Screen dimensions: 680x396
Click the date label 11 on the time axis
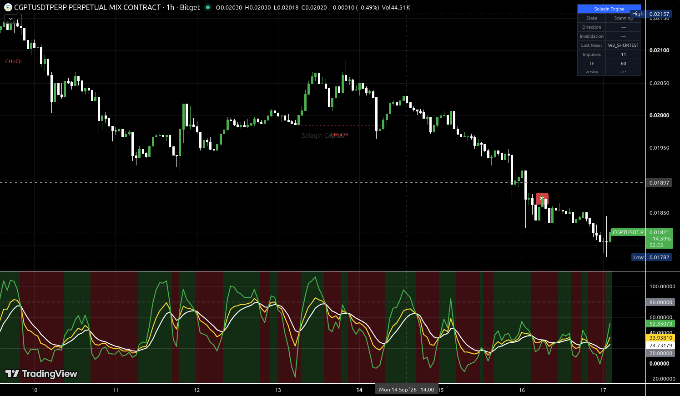click(x=116, y=390)
